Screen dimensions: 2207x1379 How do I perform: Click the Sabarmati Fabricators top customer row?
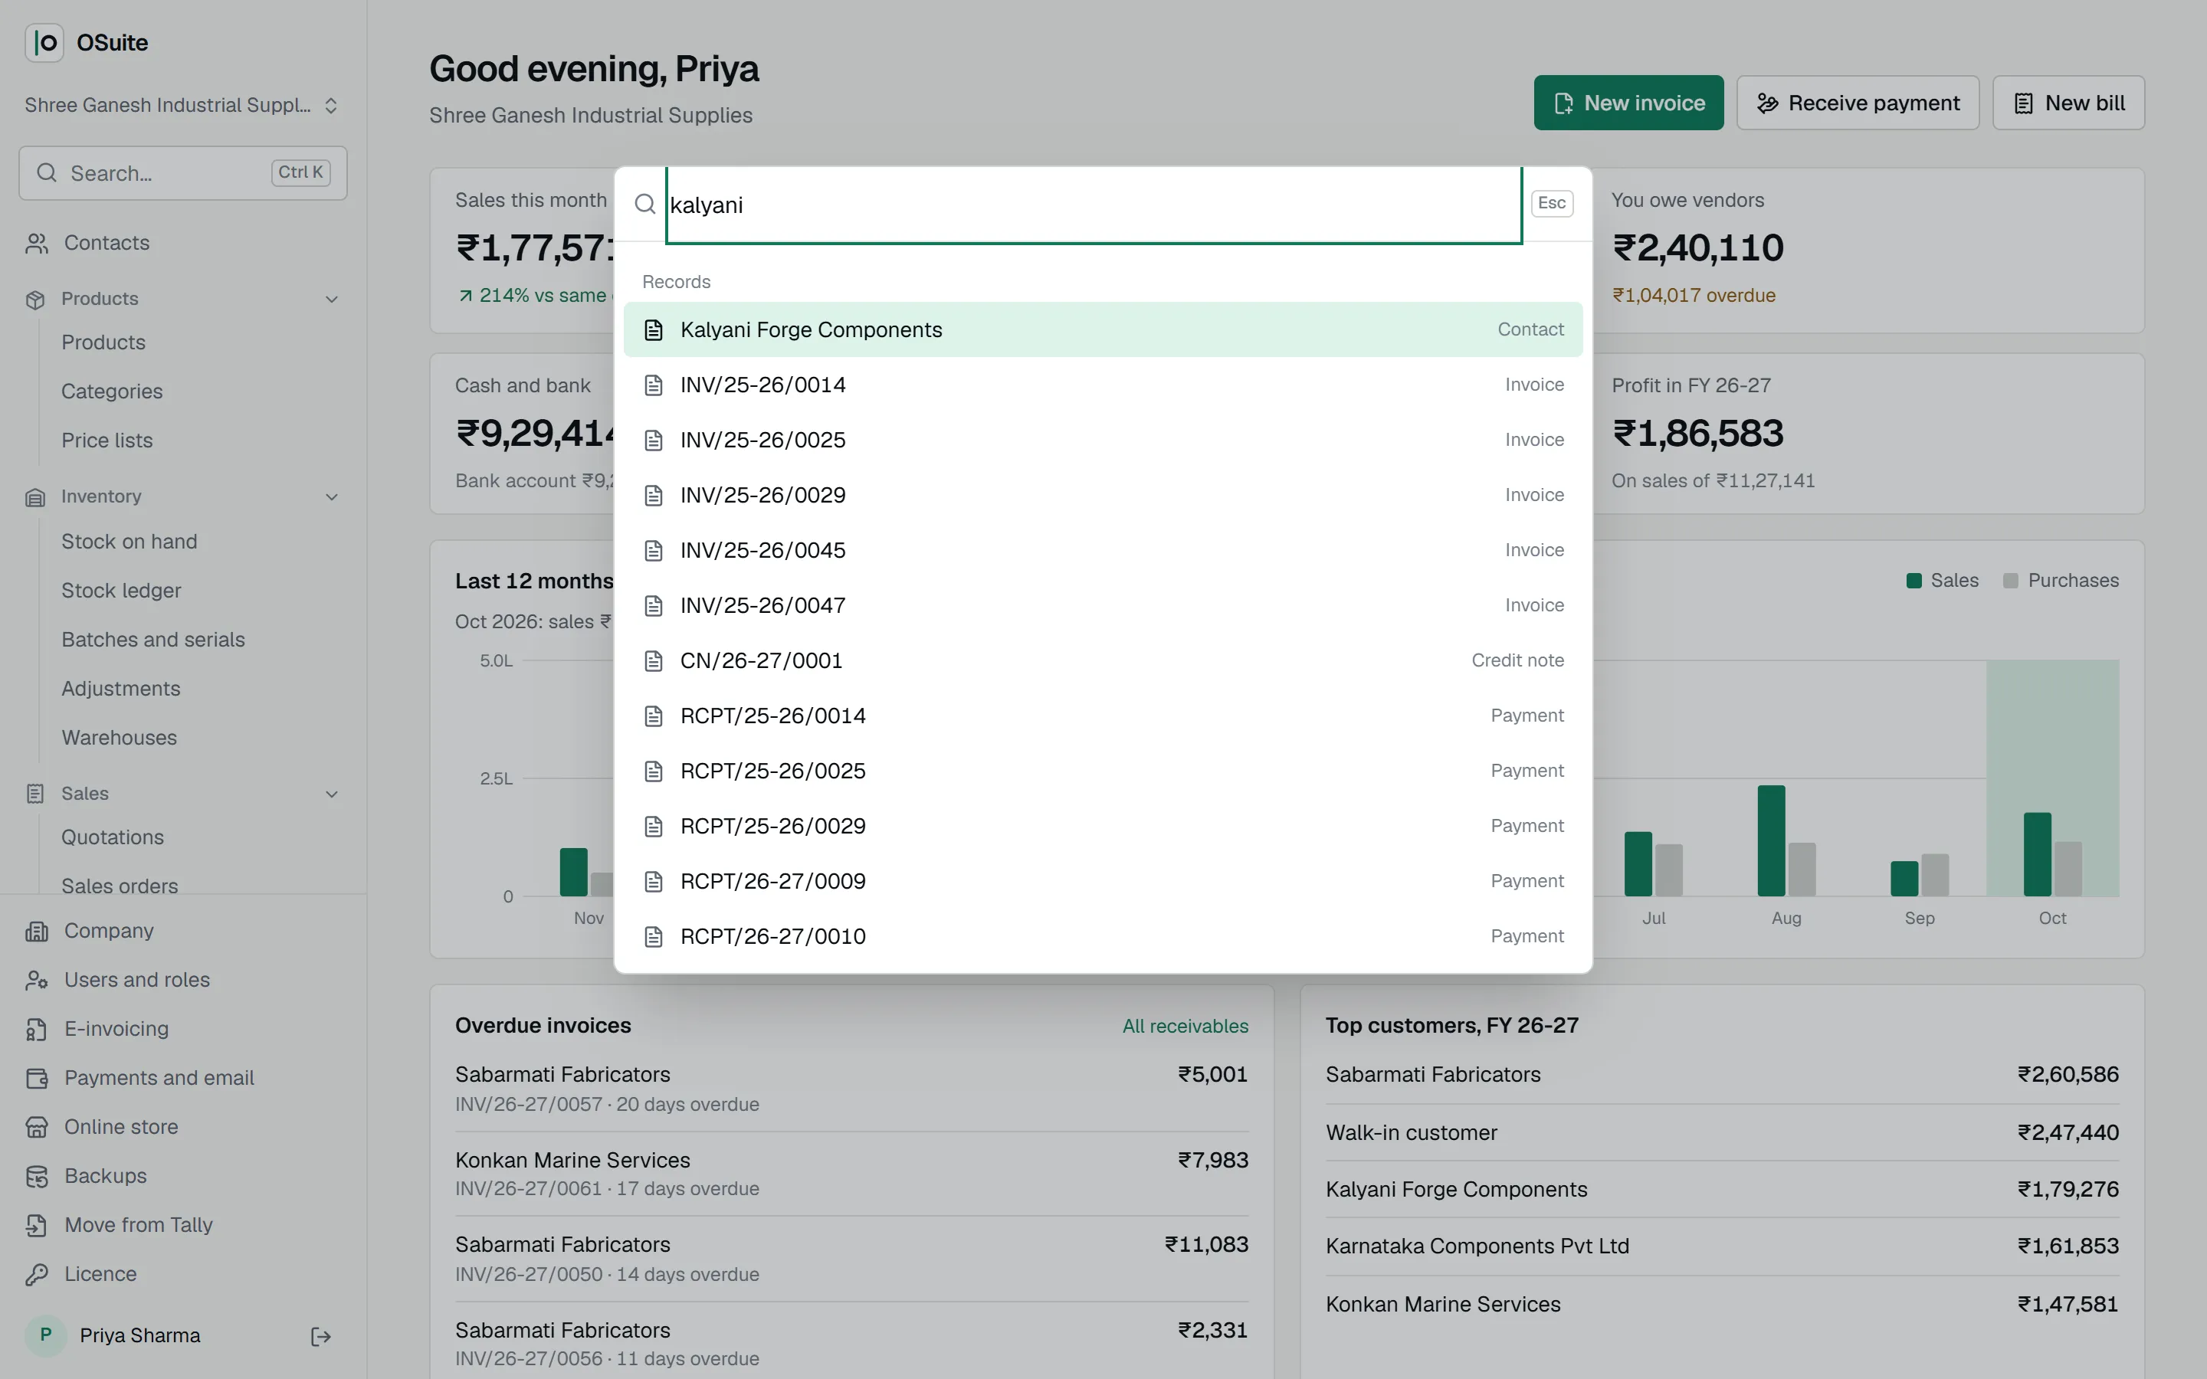coord(1722,1076)
